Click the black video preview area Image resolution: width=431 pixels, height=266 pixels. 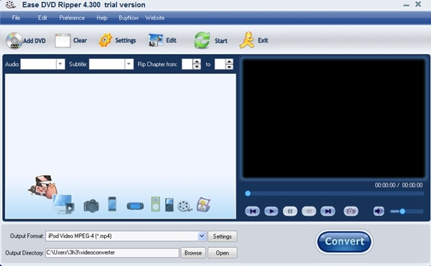334,119
